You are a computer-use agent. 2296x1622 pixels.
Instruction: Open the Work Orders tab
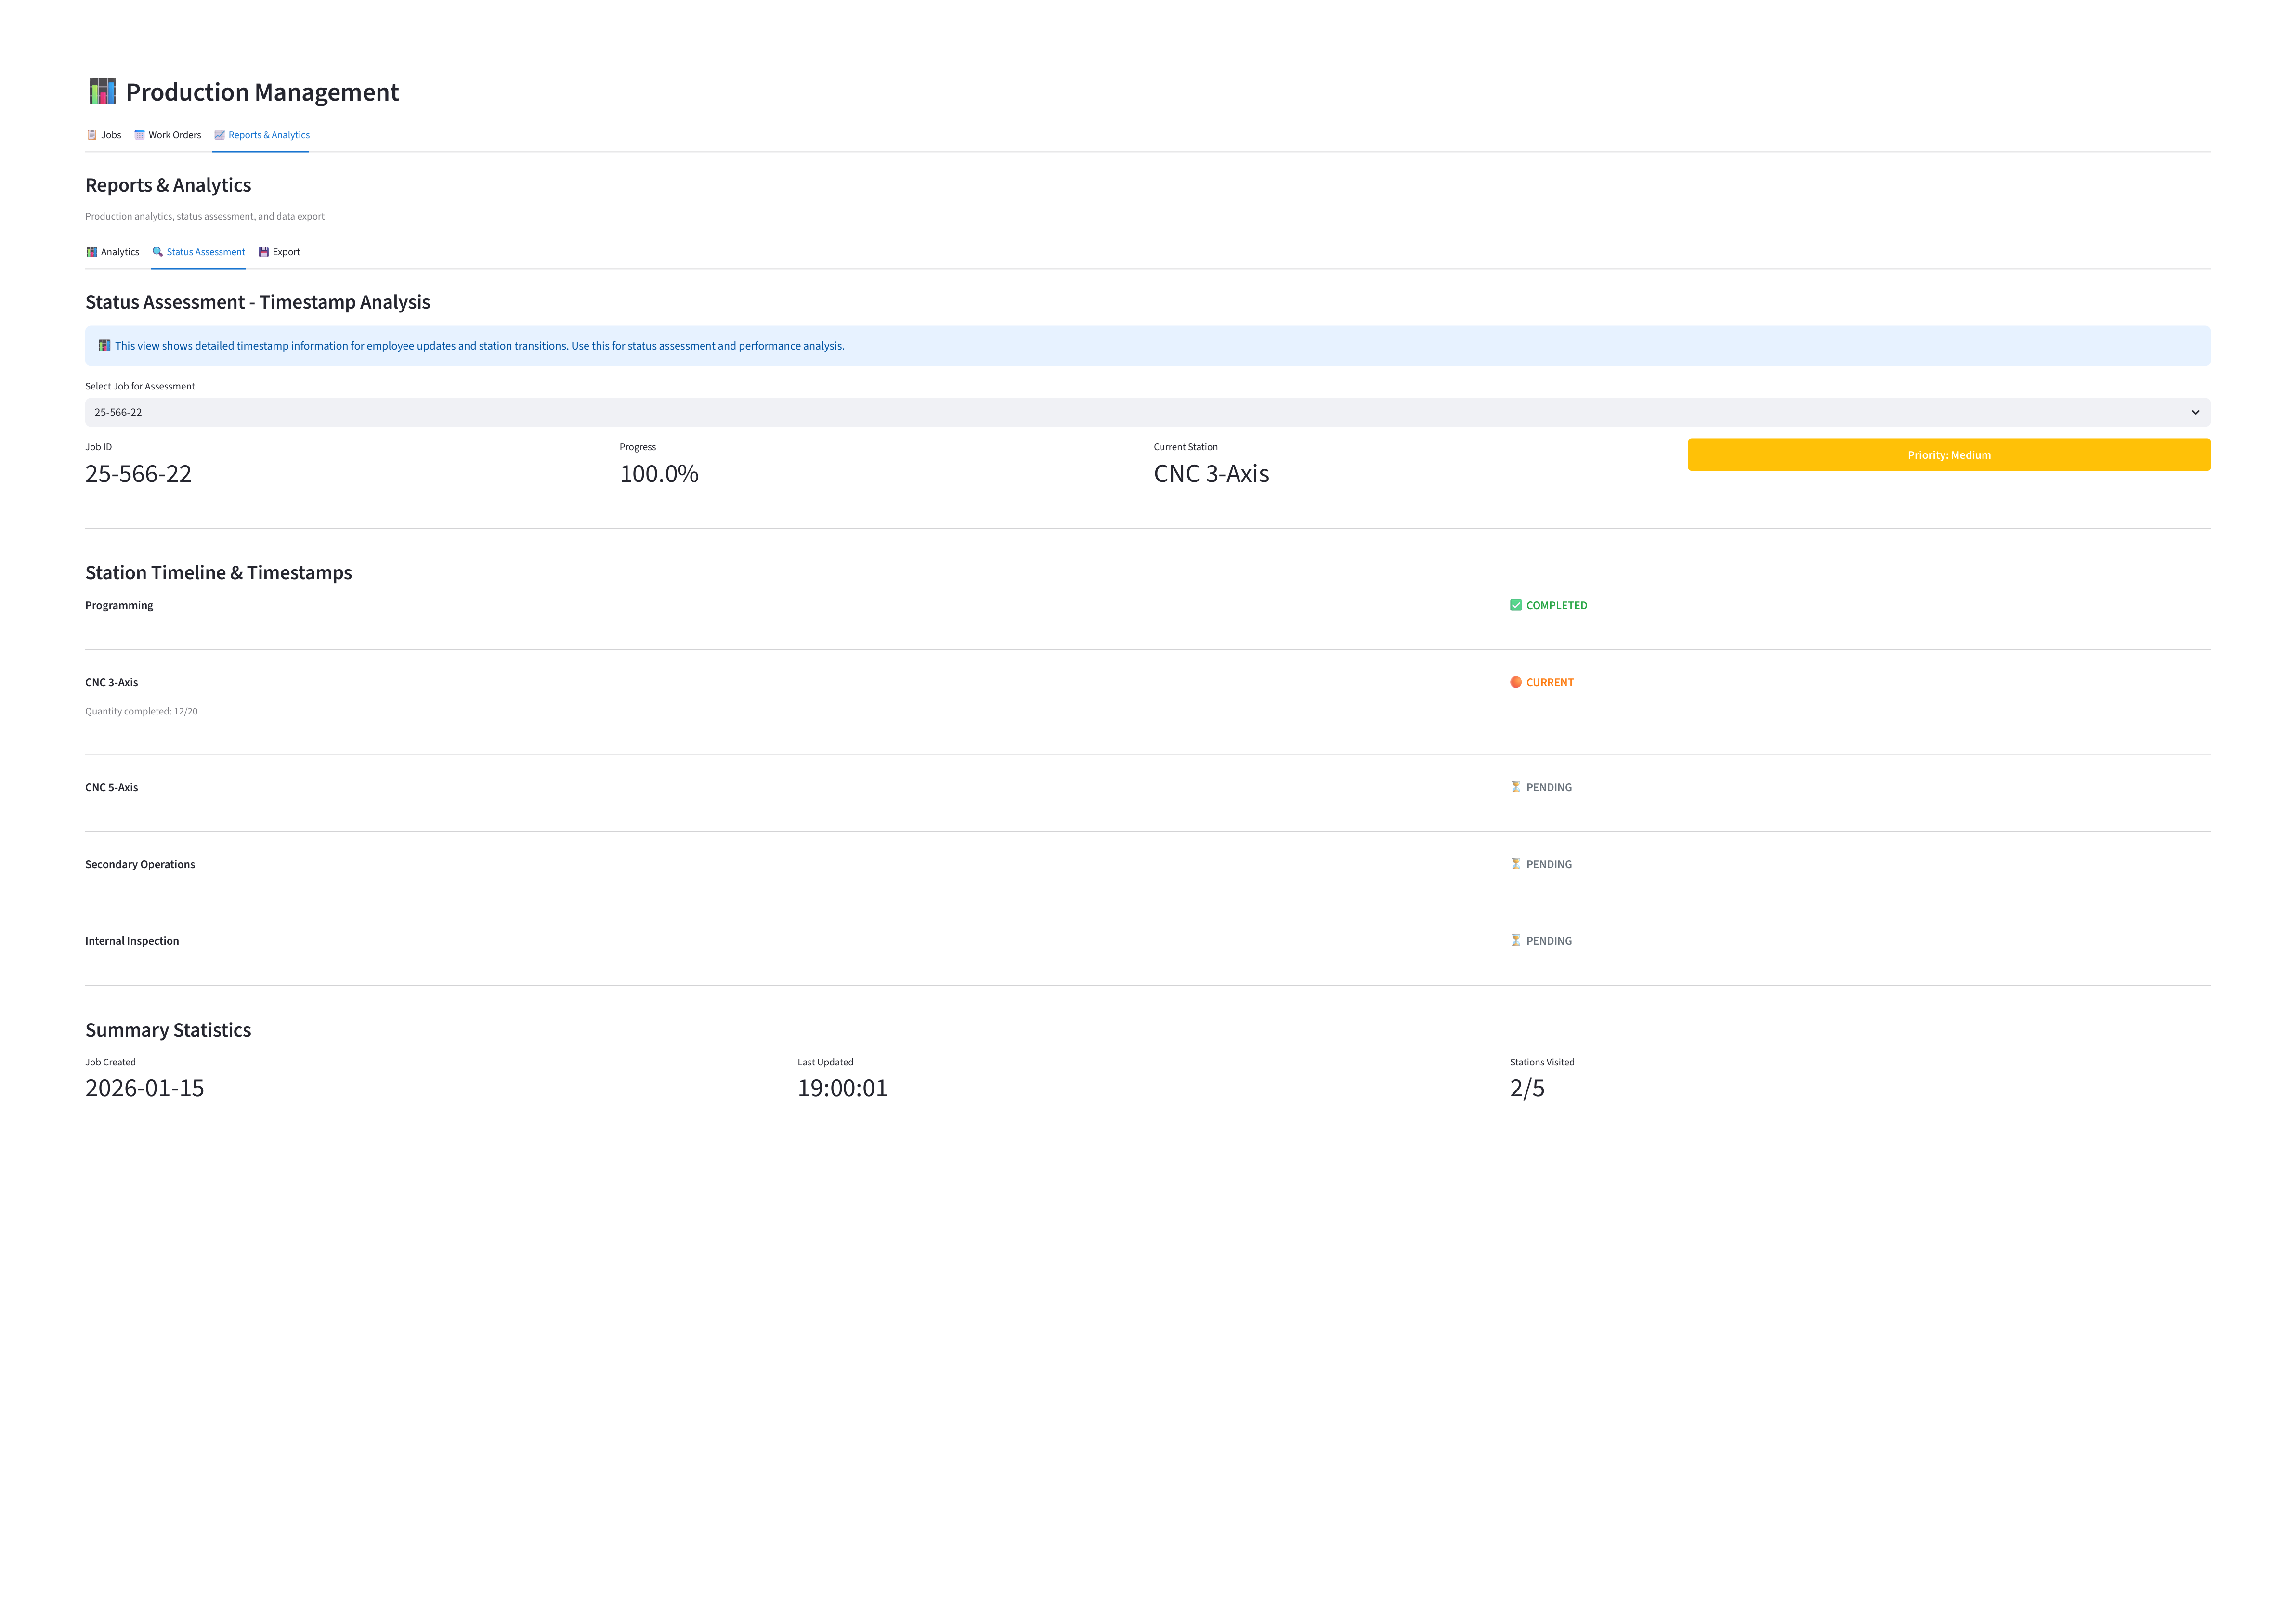(x=167, y=135)
